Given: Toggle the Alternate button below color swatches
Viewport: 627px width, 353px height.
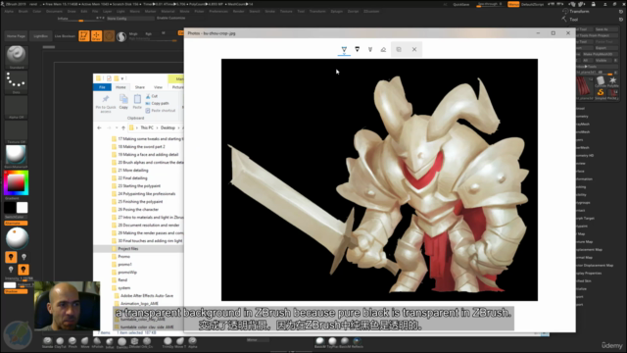Looking at the screenshot, I should coord(16,223).
